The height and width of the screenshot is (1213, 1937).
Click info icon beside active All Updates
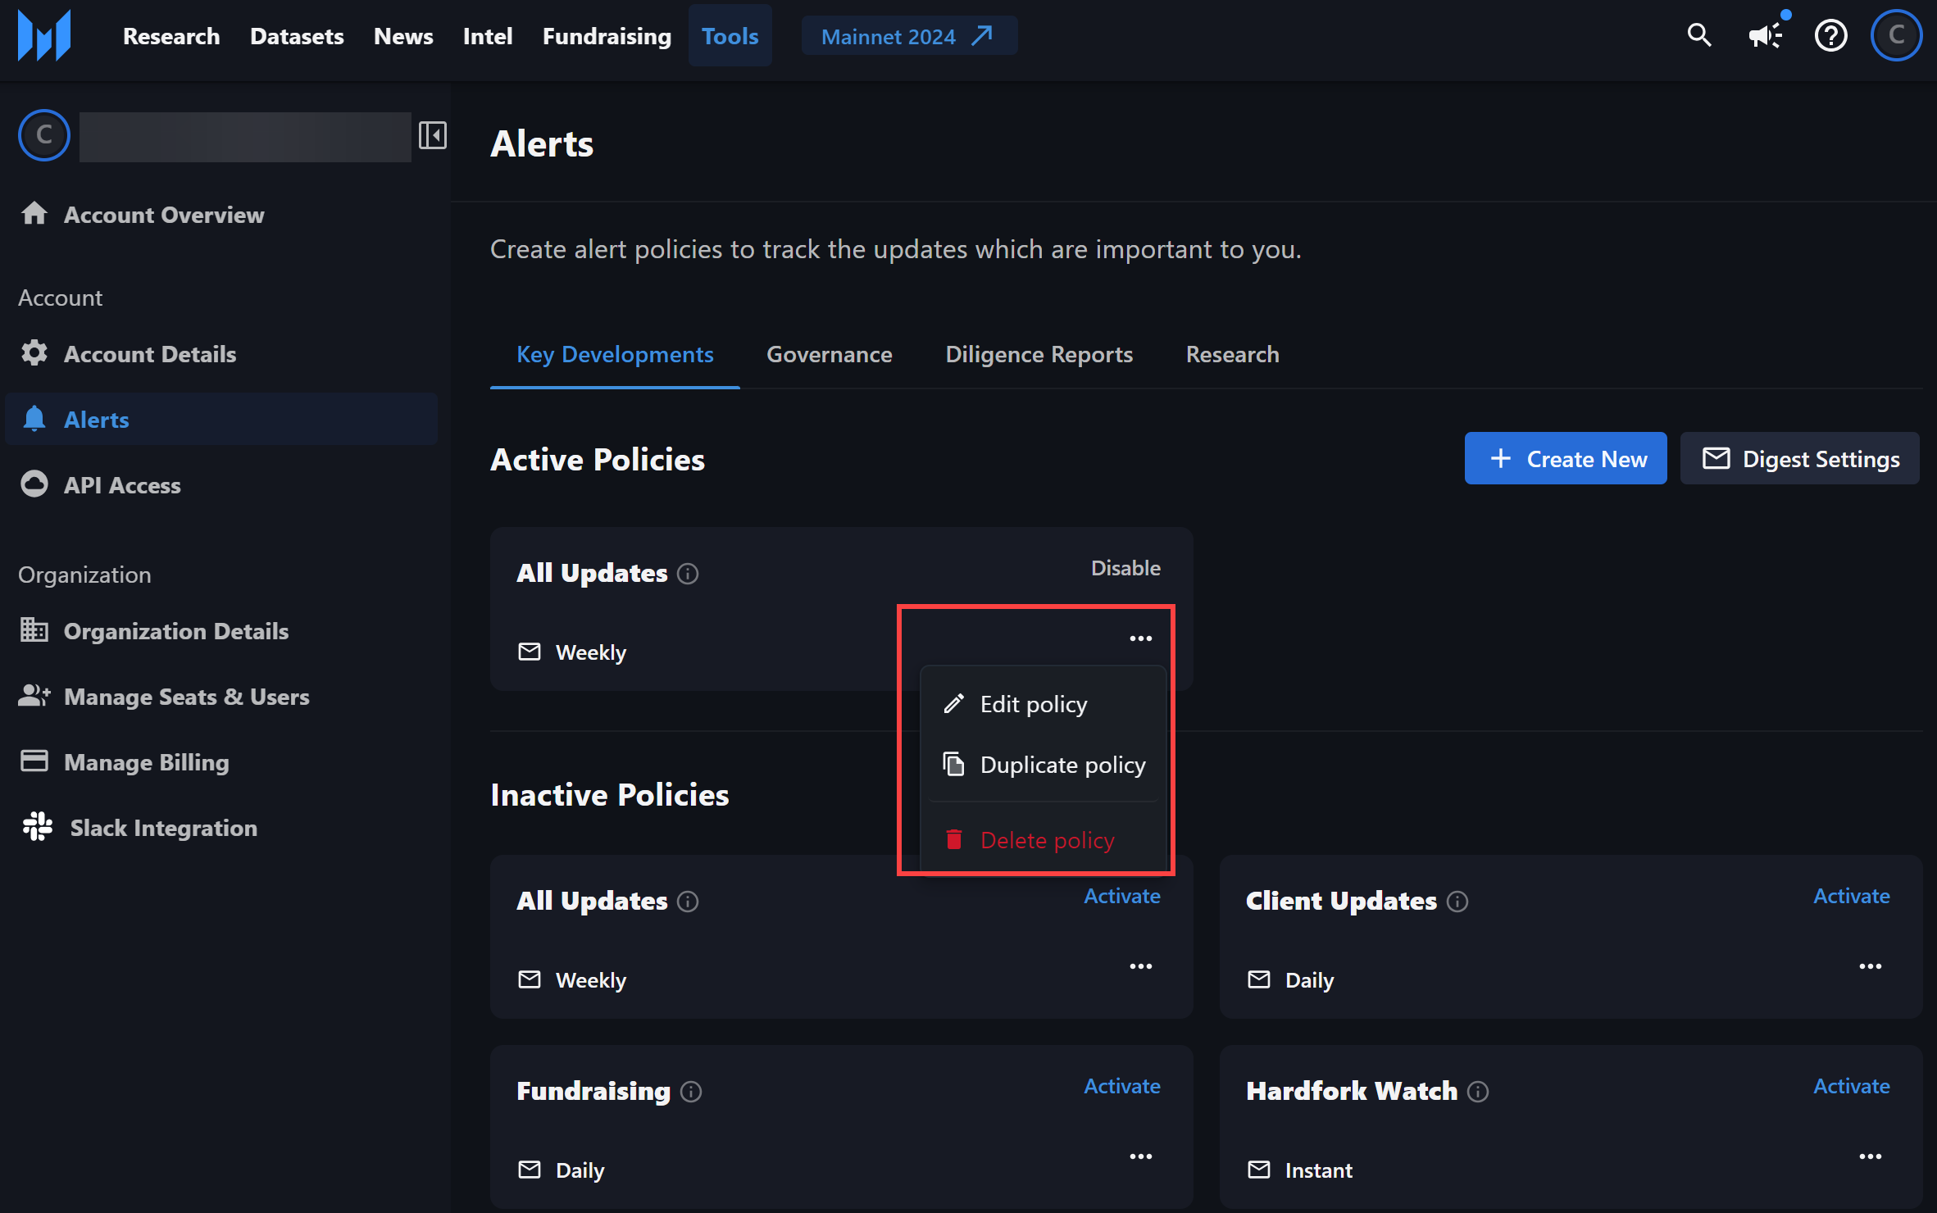coord(688,574)
